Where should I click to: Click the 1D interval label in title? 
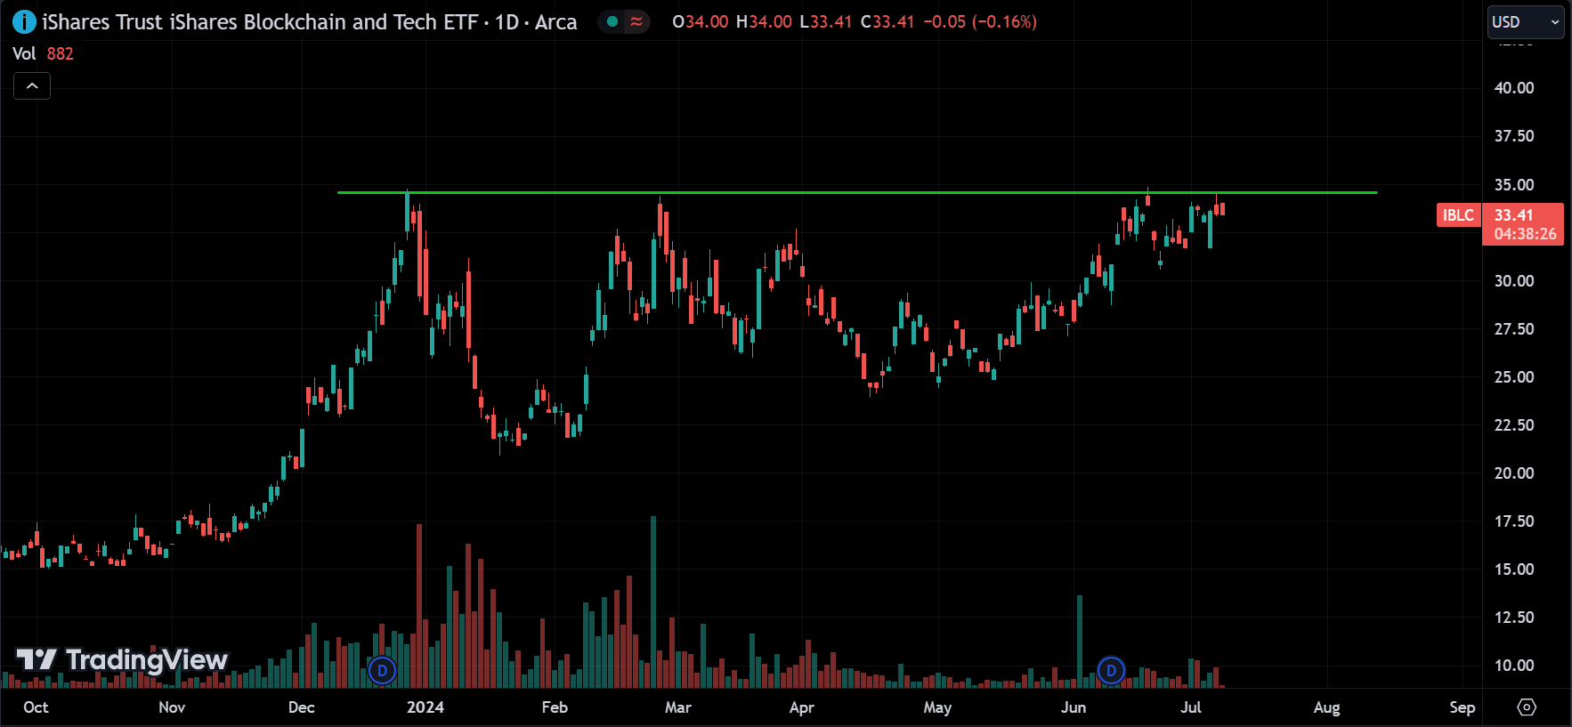[x=507, y=22]
